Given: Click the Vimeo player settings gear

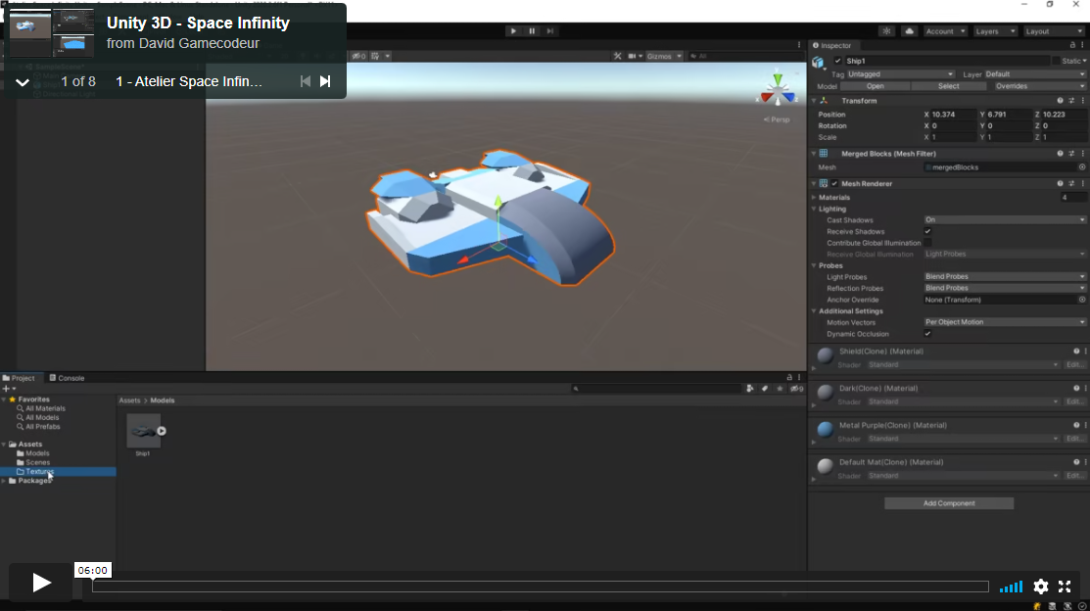Looking at the screenshot, I should pos(1040,587).
